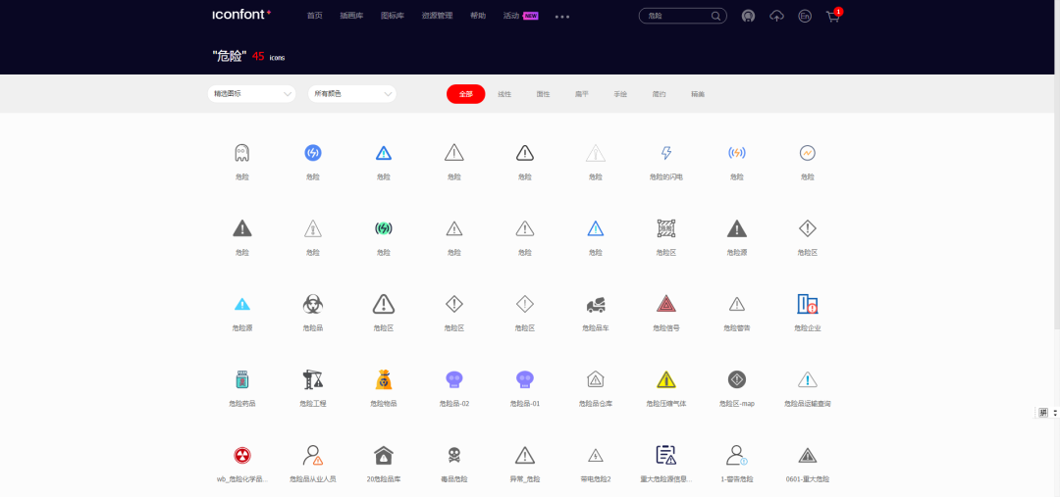Viewport: 1060px width, 497px height.
Task: Open the 活动 NEW menu item
Action: tap(520, 16)
